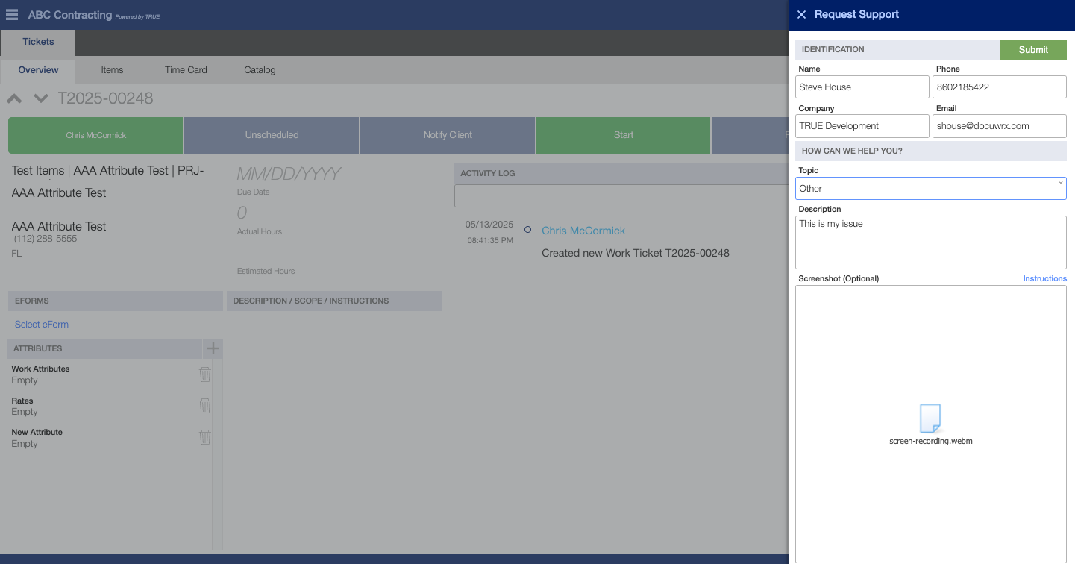Add a new attribute with plus icon
Image resolution: width=1075 pixels, height=564 pixels.
pos(213,348)
